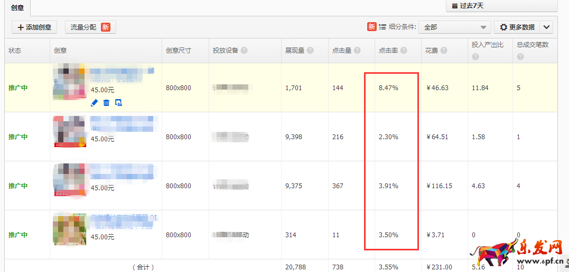Click the chart report icon on the first creative
Image resolution: width=569 pixels, height=272 pixels.
pyautogui.click(x=118, y=102)
